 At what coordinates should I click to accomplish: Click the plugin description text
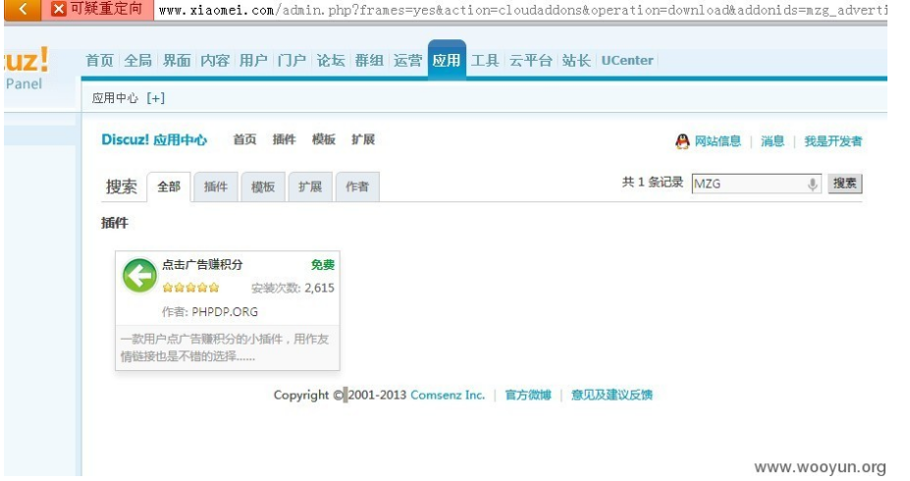tap(225, 347)
